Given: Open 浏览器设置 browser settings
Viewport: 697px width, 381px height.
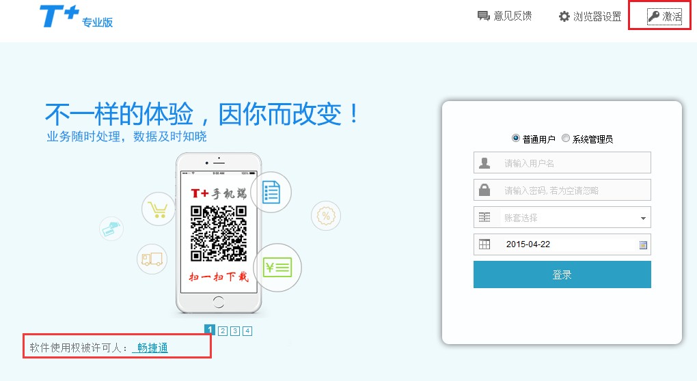Looking at the screenshot, I should pyautogui.click(x=590, y=17).
